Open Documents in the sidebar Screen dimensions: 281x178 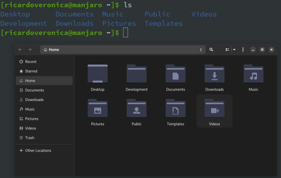pyautogui.click(x=44, y=90)
